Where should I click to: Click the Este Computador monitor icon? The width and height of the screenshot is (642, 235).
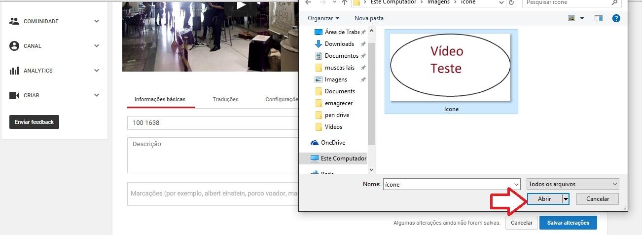click(315, 158)
